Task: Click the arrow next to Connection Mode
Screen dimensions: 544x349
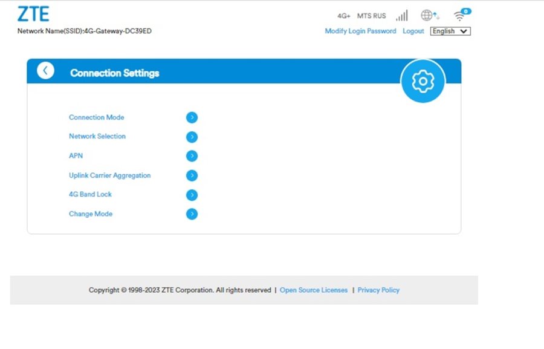Action: tap(192, 118)
